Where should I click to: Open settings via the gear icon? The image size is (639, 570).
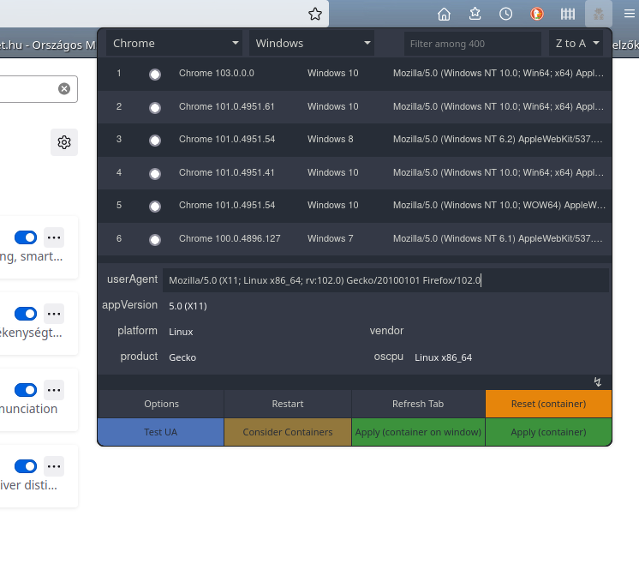point(64,142)
